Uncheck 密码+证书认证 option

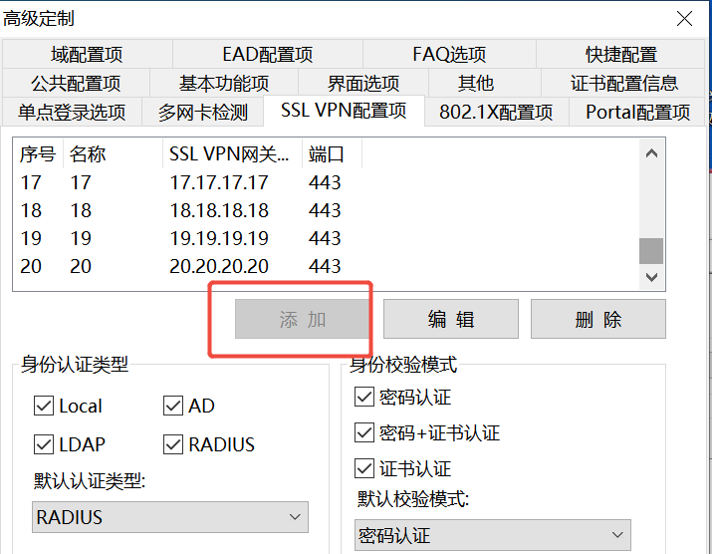point(364,433)
